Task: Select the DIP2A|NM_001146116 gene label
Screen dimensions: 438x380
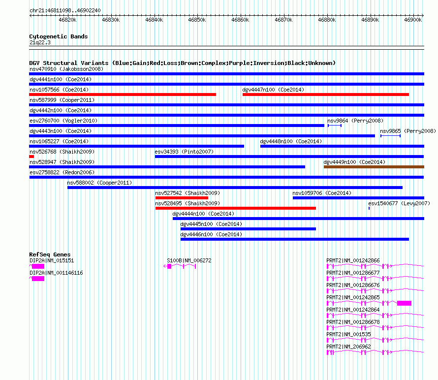Action: (56, 273)
